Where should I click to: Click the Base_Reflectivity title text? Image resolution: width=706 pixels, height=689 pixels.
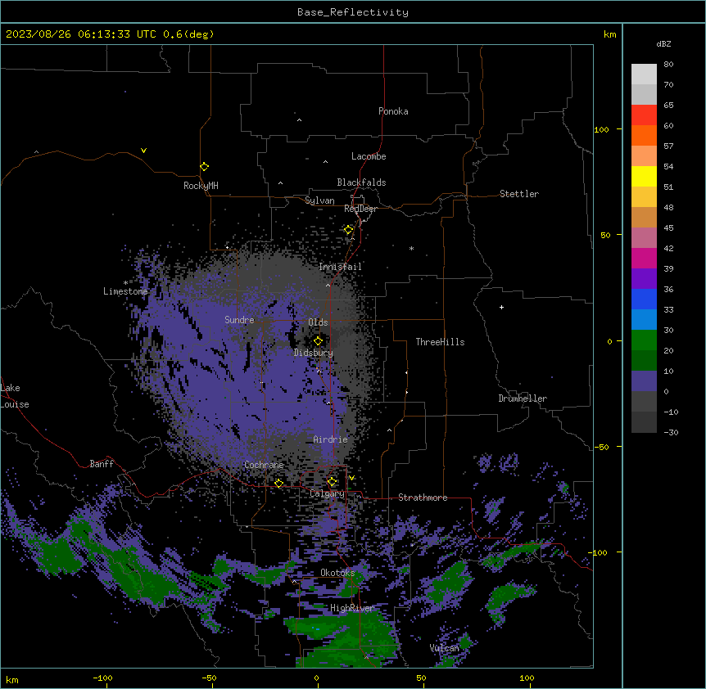tap(353, 12)
